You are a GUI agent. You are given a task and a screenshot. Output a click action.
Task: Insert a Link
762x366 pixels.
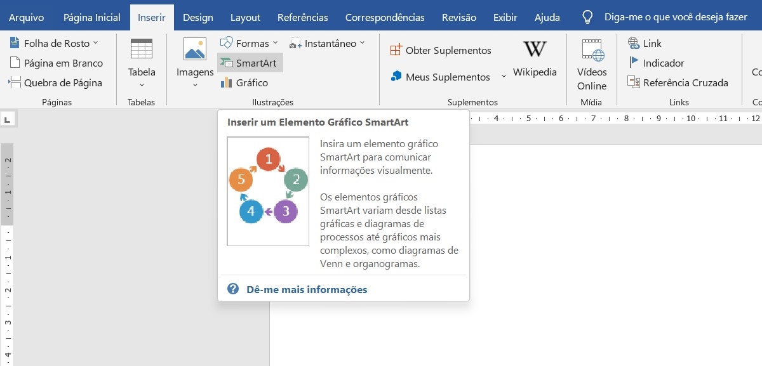point(645,44)
